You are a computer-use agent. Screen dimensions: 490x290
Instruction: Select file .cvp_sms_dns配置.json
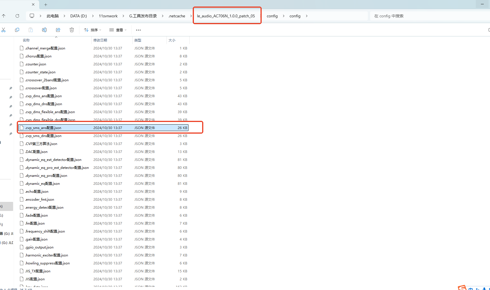click(x=103, y=136)
